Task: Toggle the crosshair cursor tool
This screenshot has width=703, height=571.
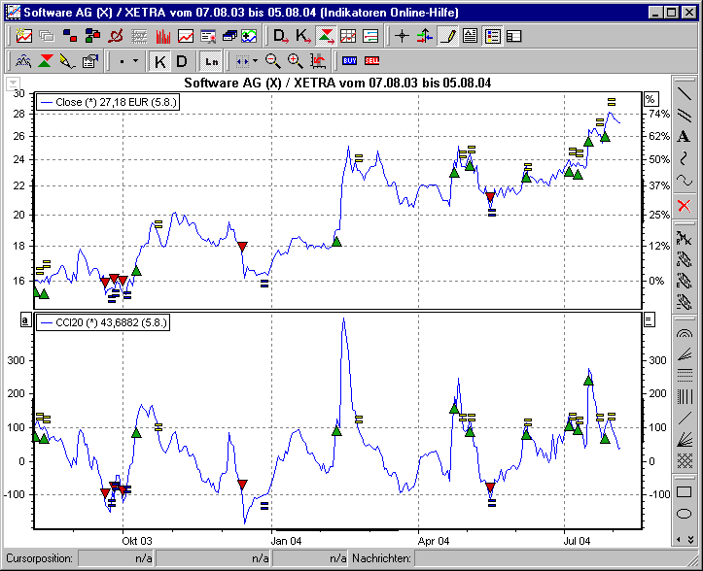Action: (402, 37)
